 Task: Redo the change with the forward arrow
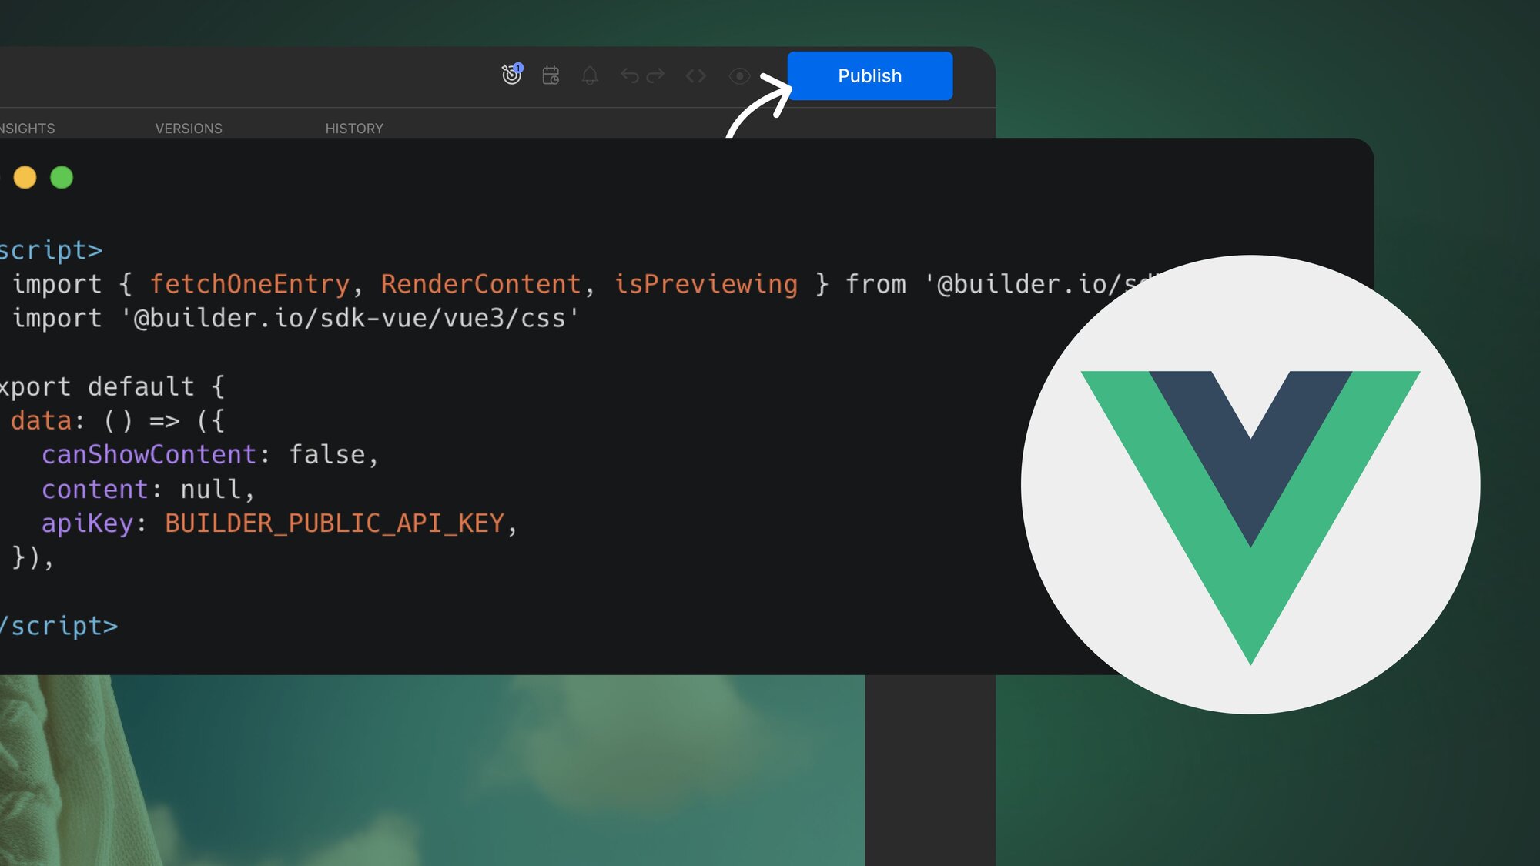(x=655, y=75)
